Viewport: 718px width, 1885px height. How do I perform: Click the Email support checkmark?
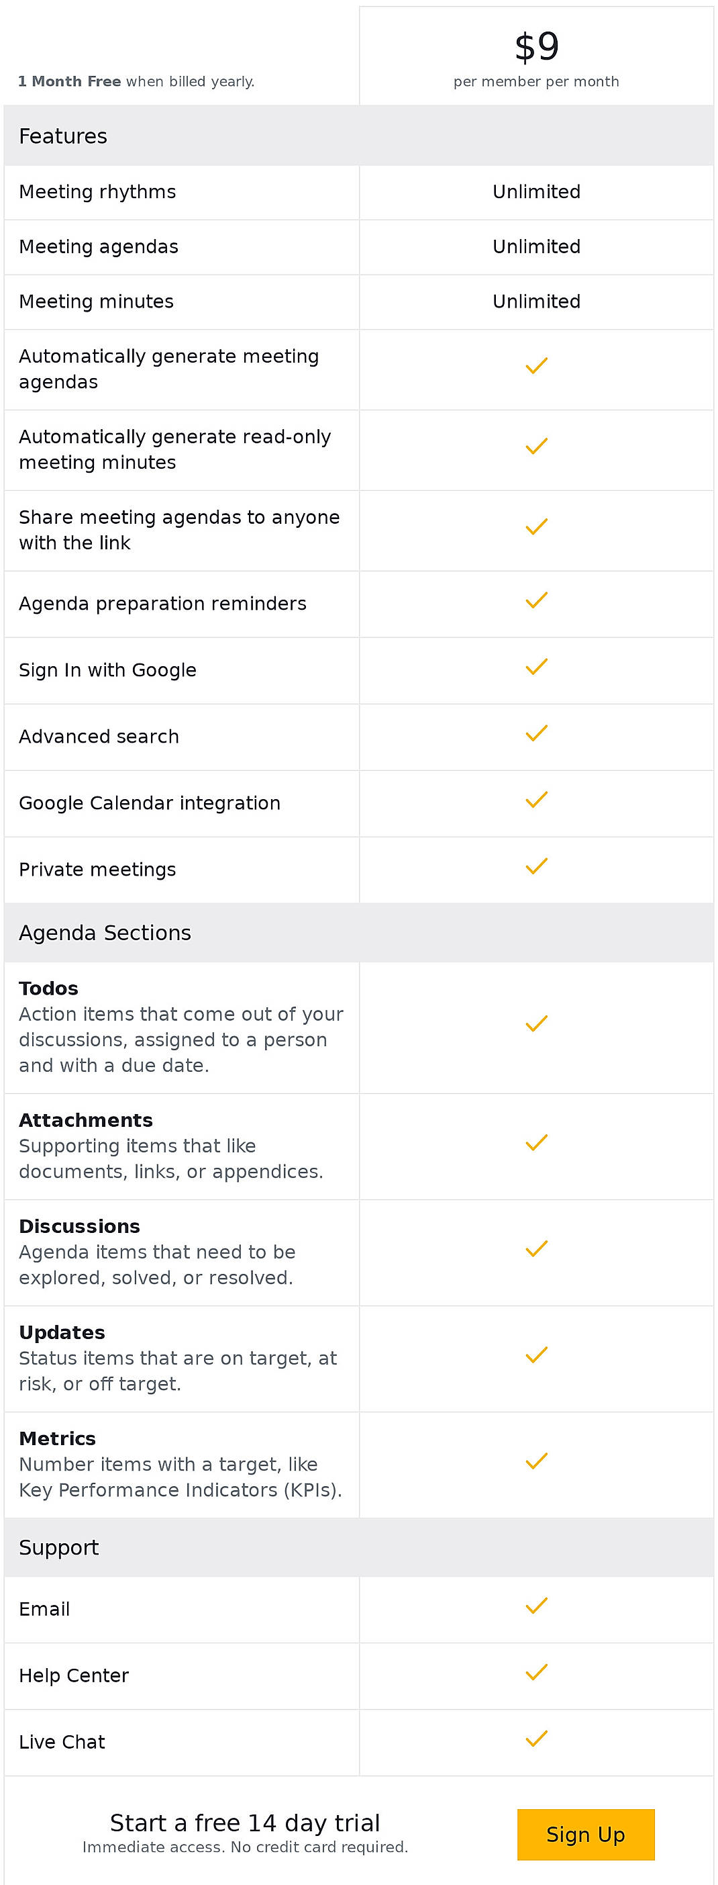coord(536,1606)
